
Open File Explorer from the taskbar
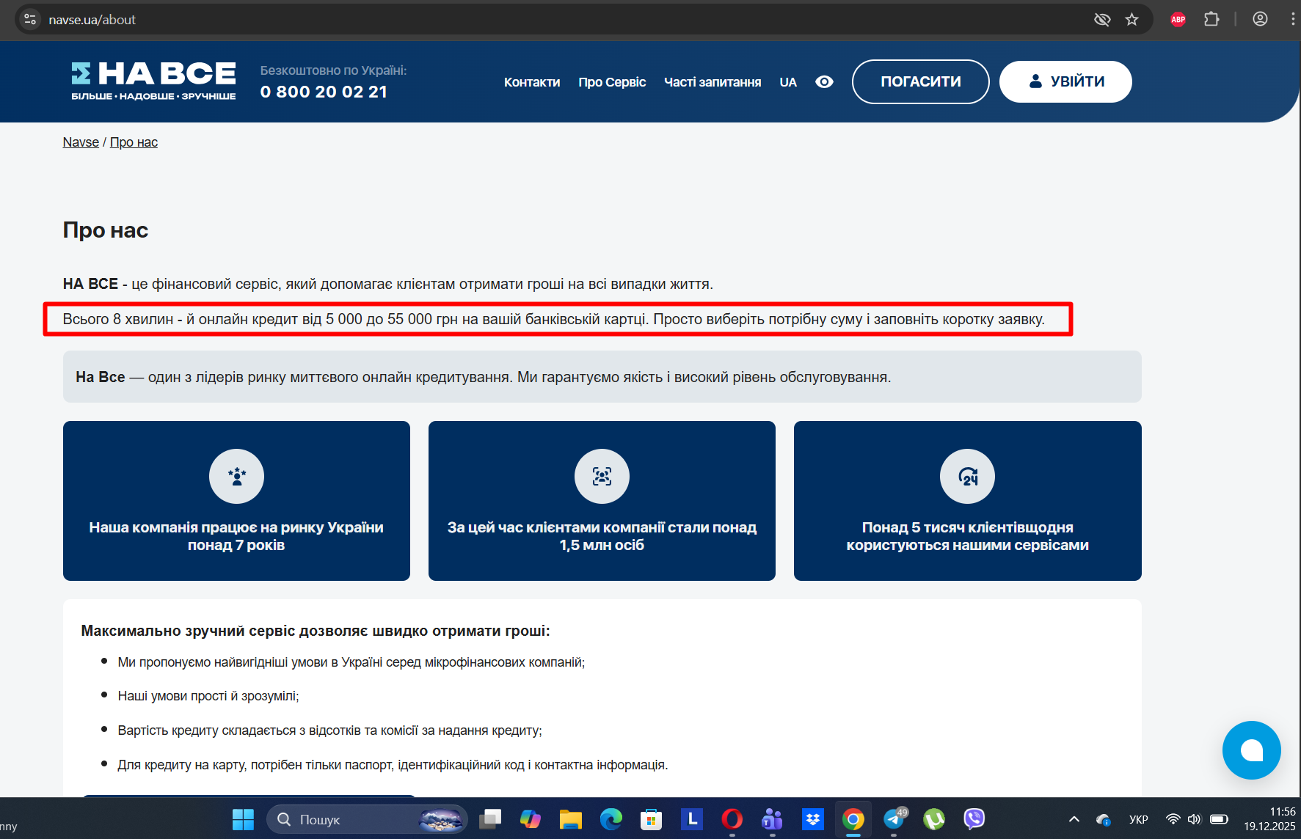pos(570,819)
